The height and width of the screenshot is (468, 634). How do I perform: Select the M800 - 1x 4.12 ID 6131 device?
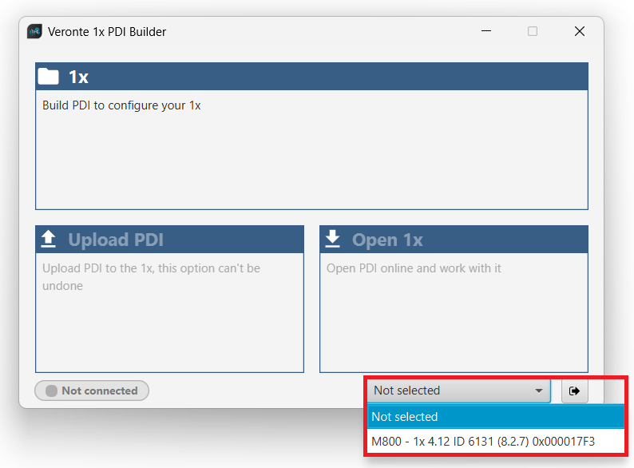pyautogui.click(x=483, y=441)
